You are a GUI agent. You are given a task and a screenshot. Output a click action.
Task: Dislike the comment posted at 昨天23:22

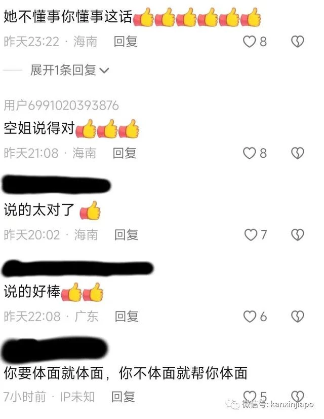click(x=297, y=42)
